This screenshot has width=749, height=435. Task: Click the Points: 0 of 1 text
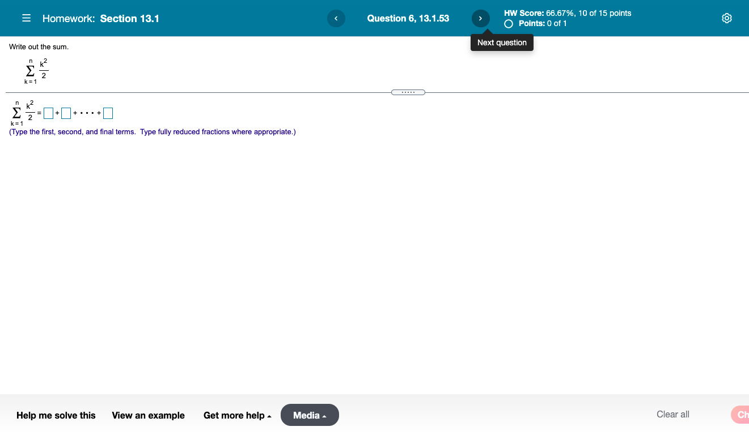pos(543,24)
